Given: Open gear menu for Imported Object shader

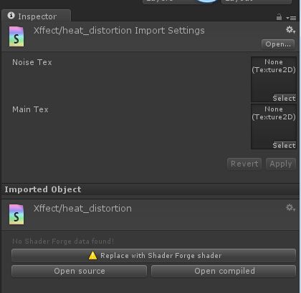Looking at the screenshot, I should [290, 208].
